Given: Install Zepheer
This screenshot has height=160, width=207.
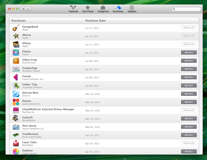Looking at the screenshot, I should point(189,151).
